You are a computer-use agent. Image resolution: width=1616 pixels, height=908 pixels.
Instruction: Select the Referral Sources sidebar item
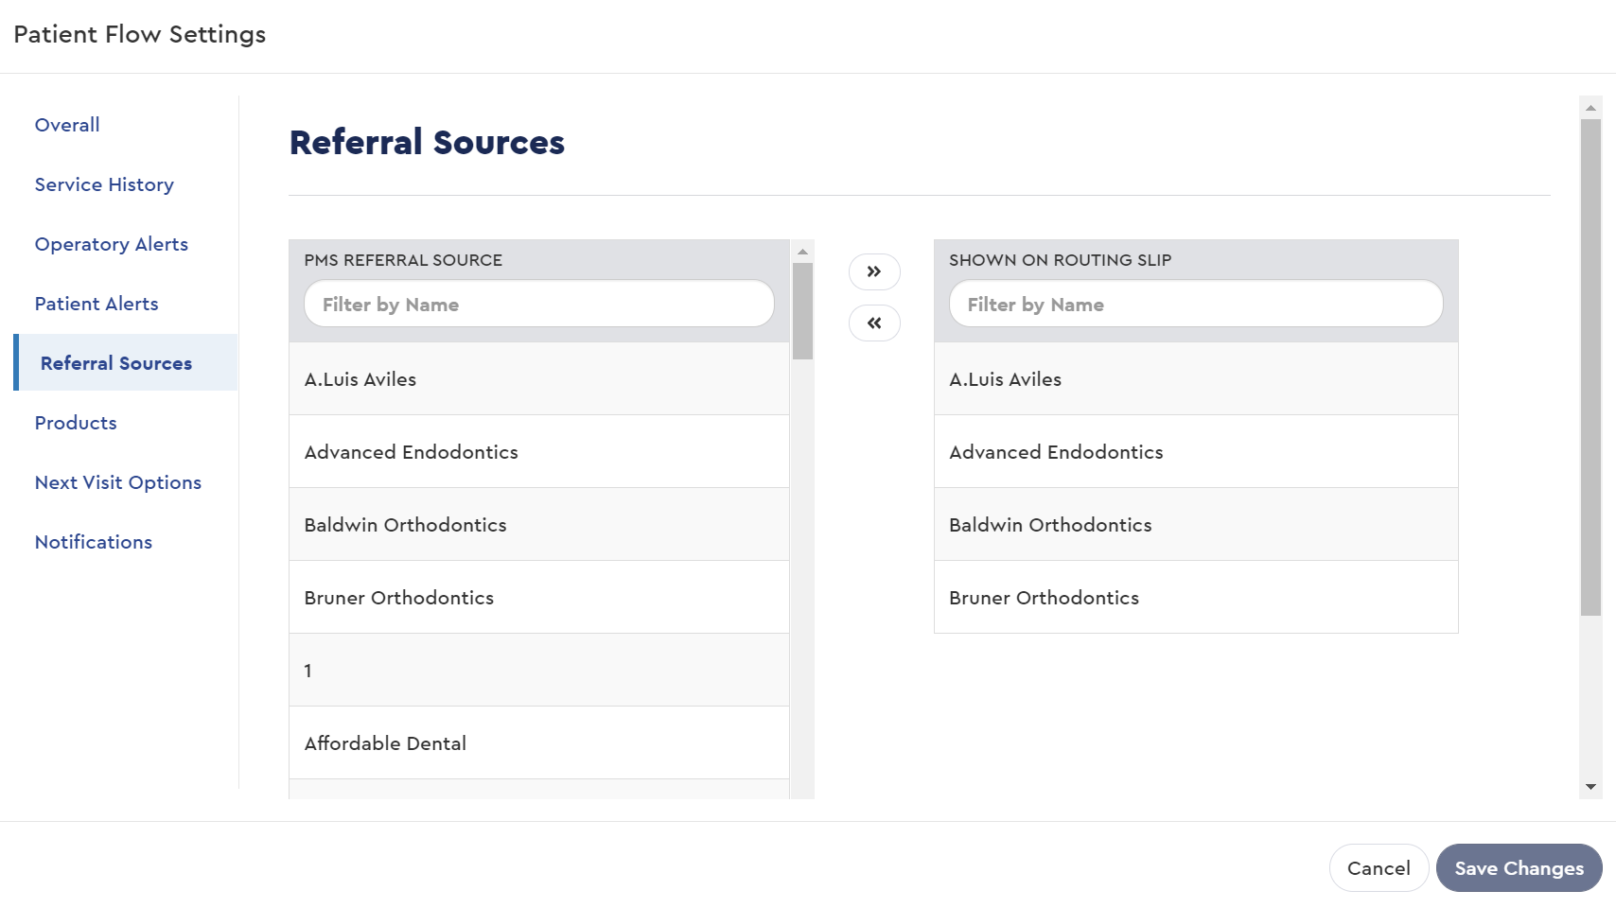(x=127, y=362)
